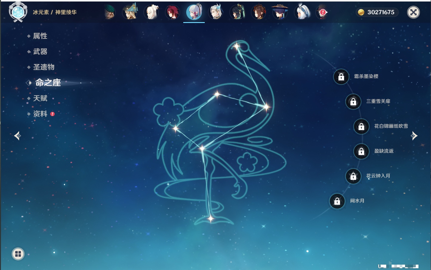Select the locked 花白锦画纸吹雪 constellation
Image resolution: width=431 pixels, height=270 pixels.
[361, 126]
